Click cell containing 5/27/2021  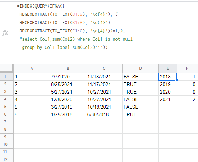pyautogui.click(x=68, y=92)
